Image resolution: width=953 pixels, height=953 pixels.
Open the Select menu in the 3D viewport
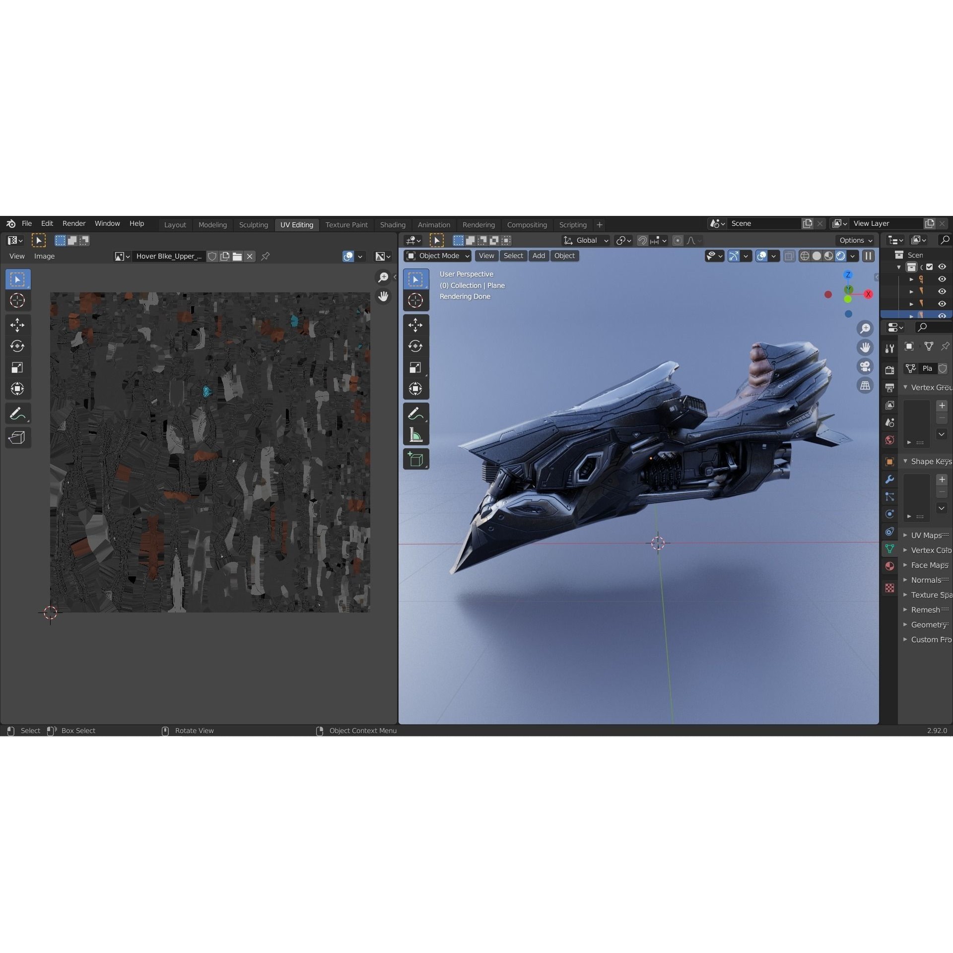coord(513,256)
